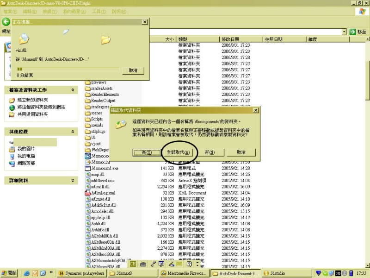Click the UI folder icon
The height and width of the screenshot is (278, 370).
coord(88,138)
